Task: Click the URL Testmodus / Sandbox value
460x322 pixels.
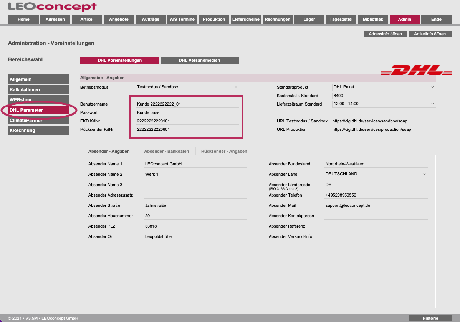Action: [x=370, y=121]
